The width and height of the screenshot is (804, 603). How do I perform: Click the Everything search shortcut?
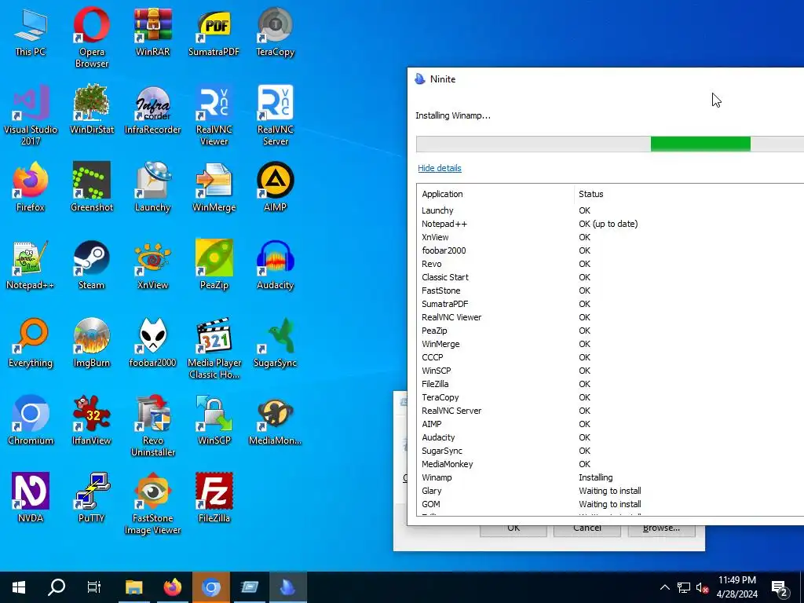(31, 342)
